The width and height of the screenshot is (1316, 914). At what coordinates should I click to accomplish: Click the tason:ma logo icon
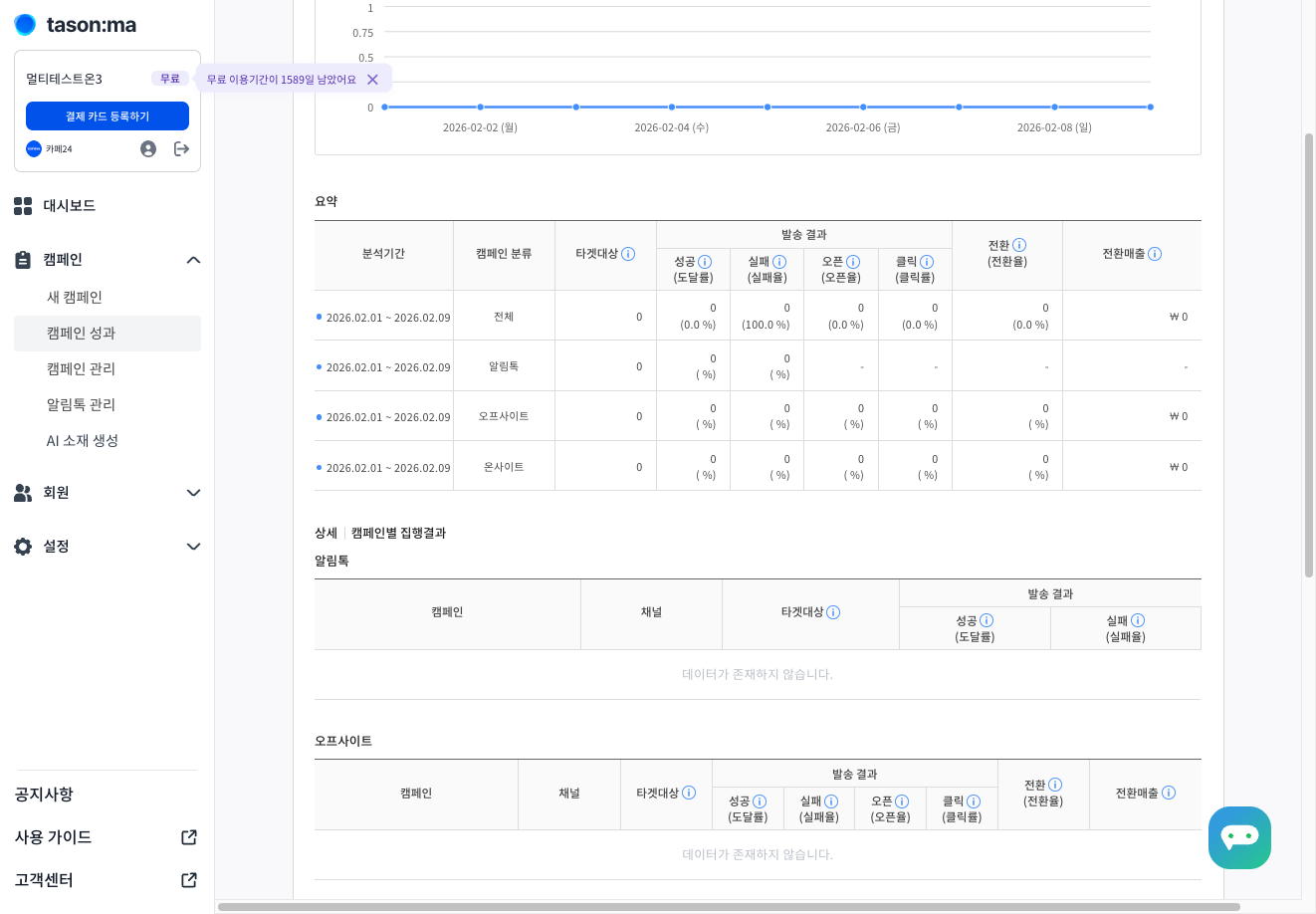tap(25, 25)
